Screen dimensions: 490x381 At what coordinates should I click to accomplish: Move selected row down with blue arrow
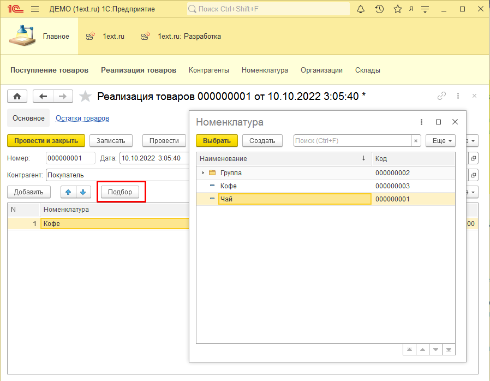click(82, 192)
